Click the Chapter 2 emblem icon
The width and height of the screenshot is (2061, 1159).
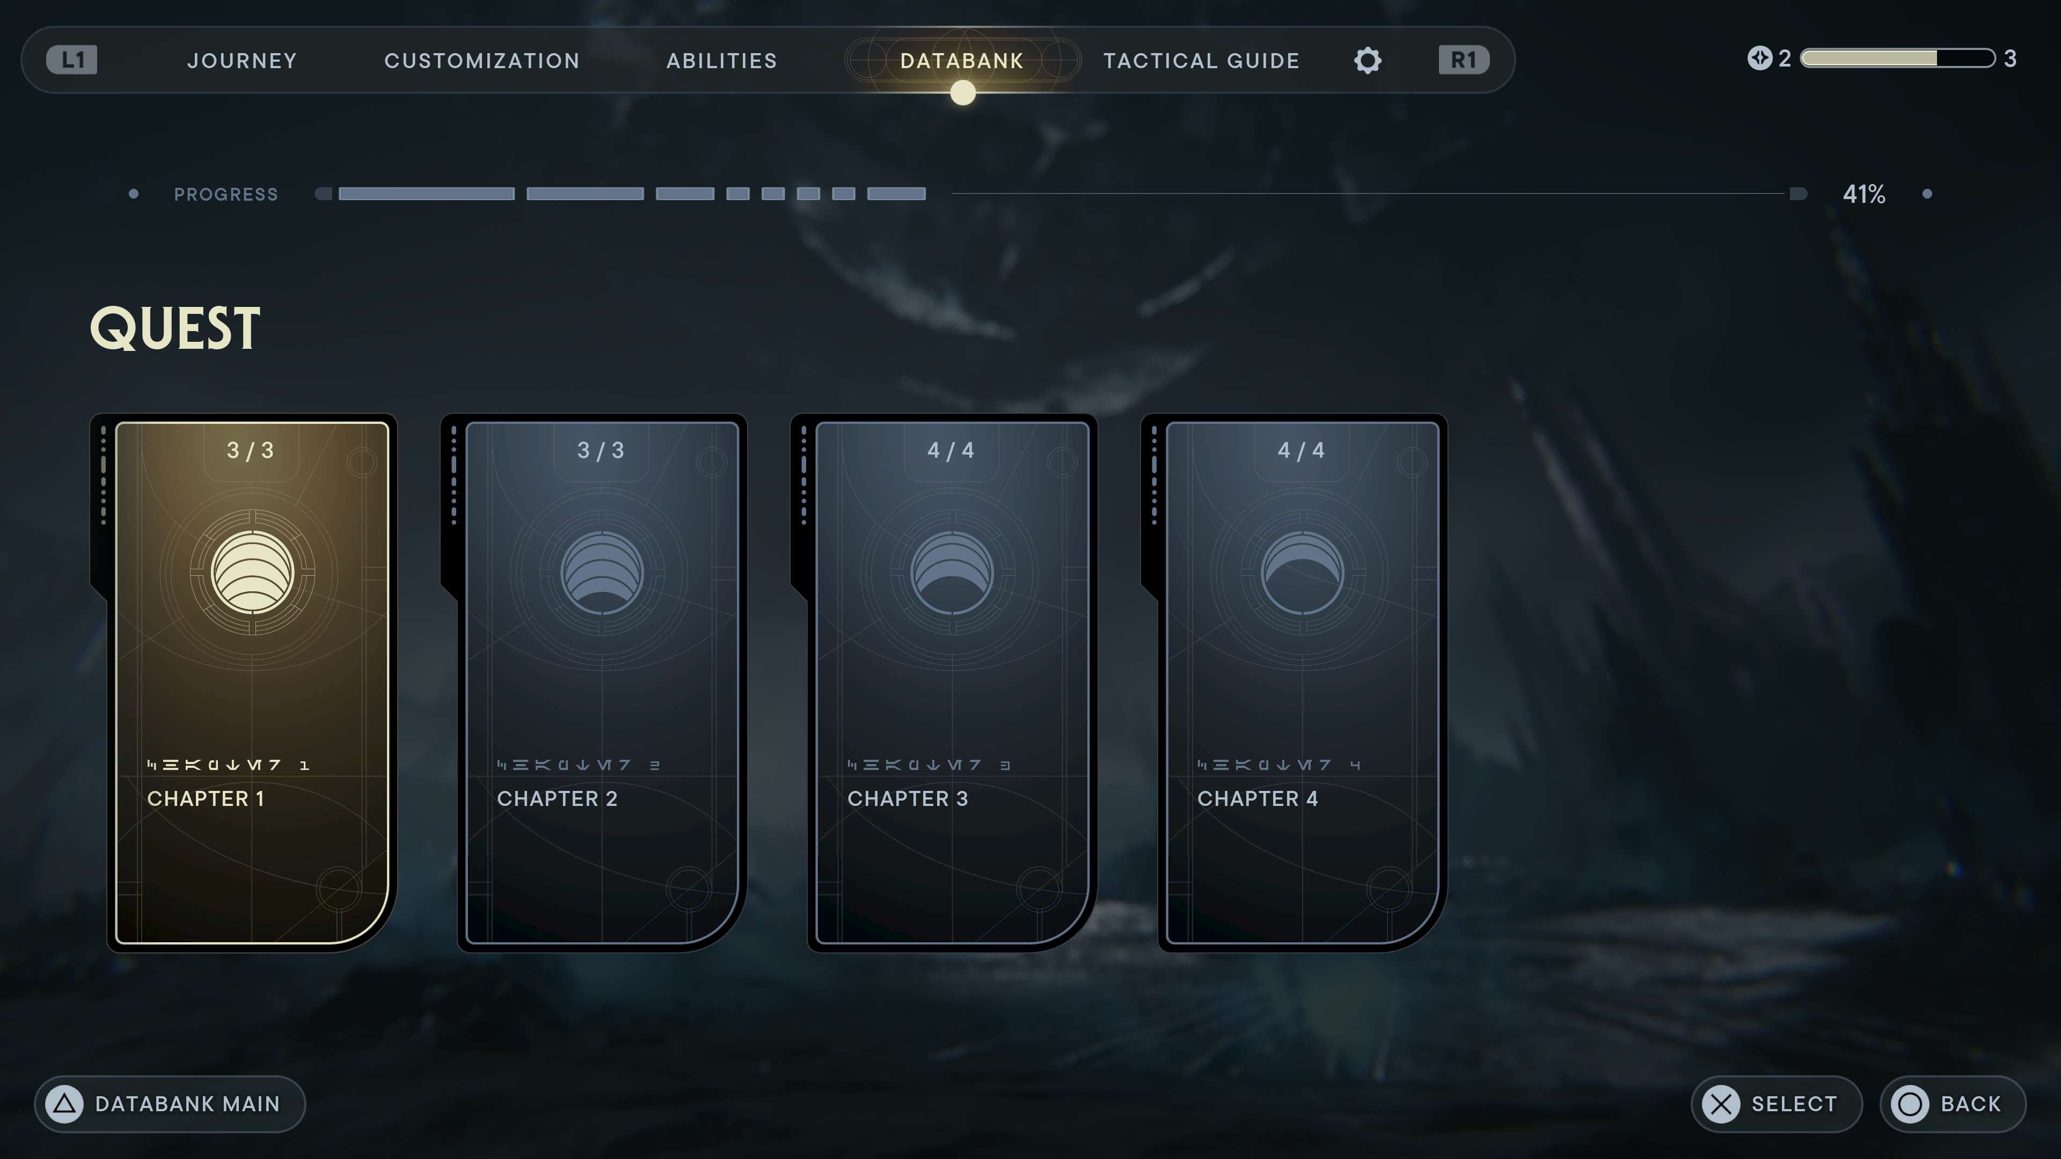point(602,573)
